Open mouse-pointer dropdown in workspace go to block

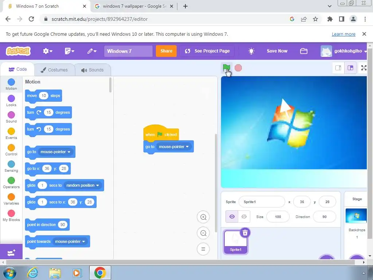[x=174, y=147]
